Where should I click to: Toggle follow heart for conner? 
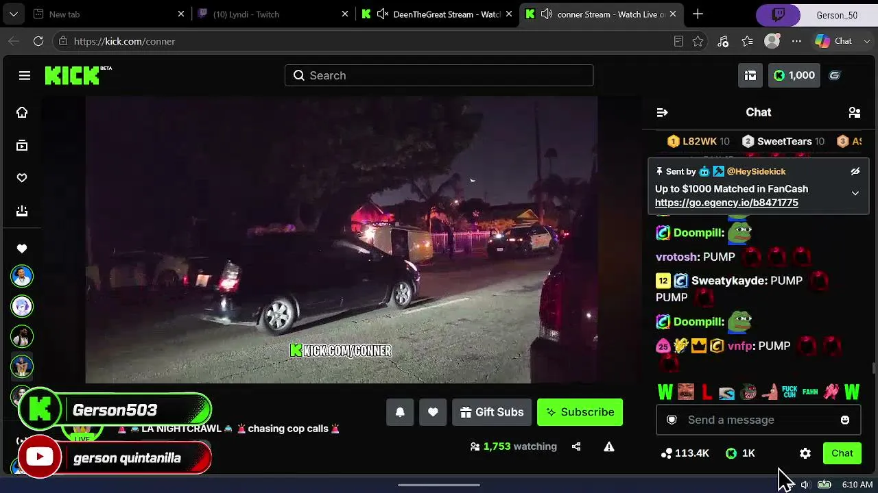tap(433, 412)
